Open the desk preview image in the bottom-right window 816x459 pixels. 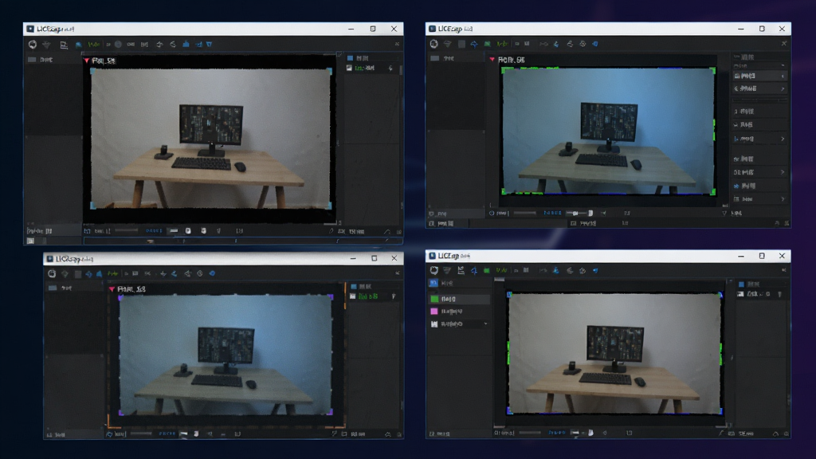tap(614, 354)
